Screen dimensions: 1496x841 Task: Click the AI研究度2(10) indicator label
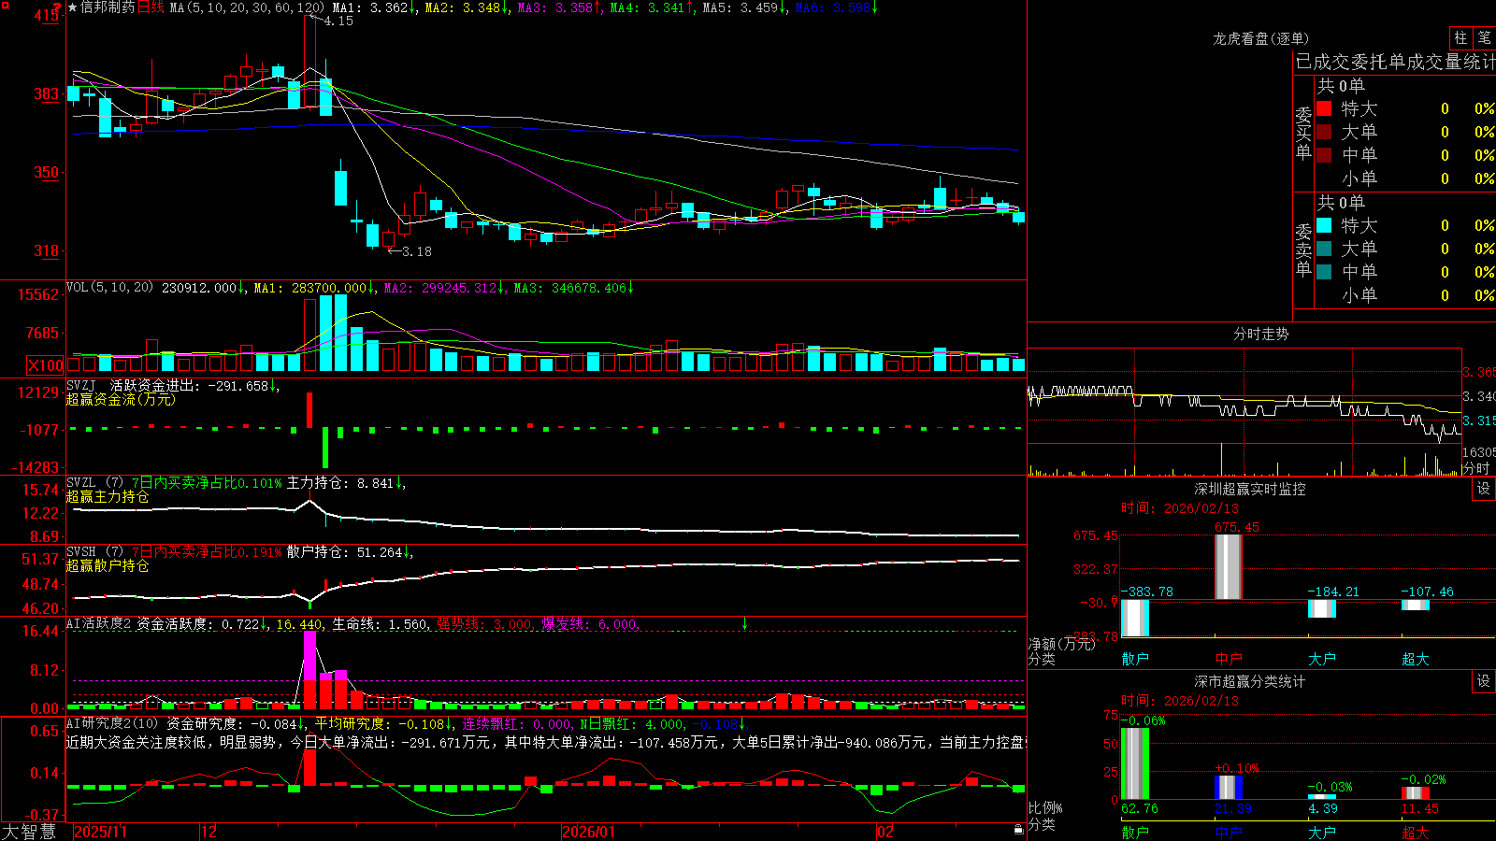[x=113, y=723]
